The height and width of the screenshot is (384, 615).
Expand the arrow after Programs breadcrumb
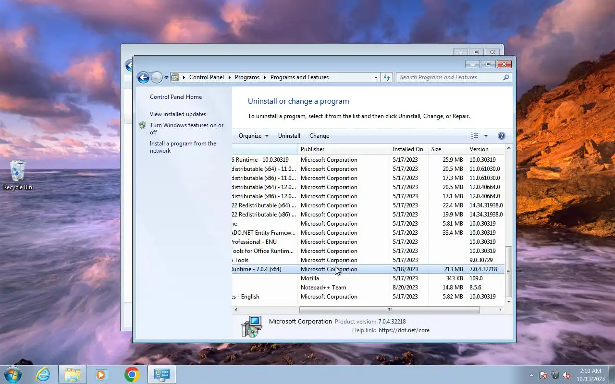[265, 77]
